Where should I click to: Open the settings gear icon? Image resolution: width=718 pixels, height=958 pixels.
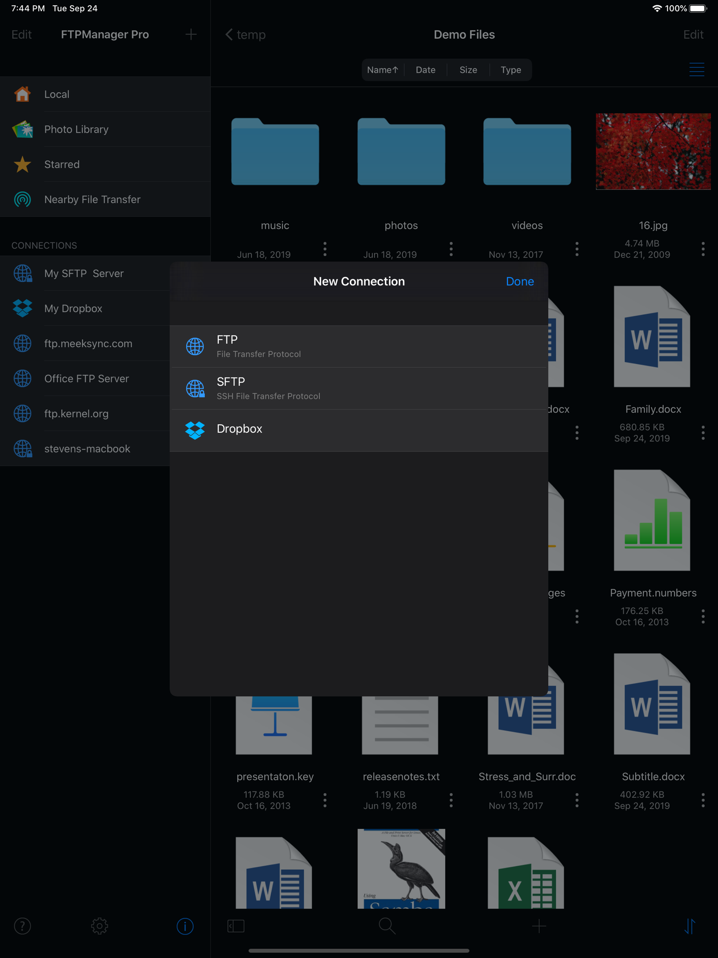[x=100, y=926]
